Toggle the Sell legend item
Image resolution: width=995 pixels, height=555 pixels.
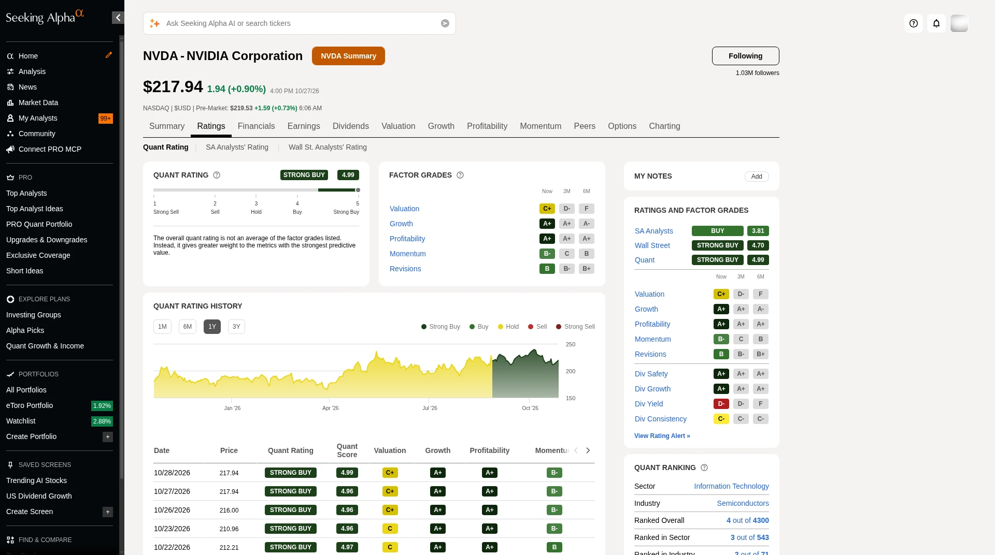pos(537,327)
